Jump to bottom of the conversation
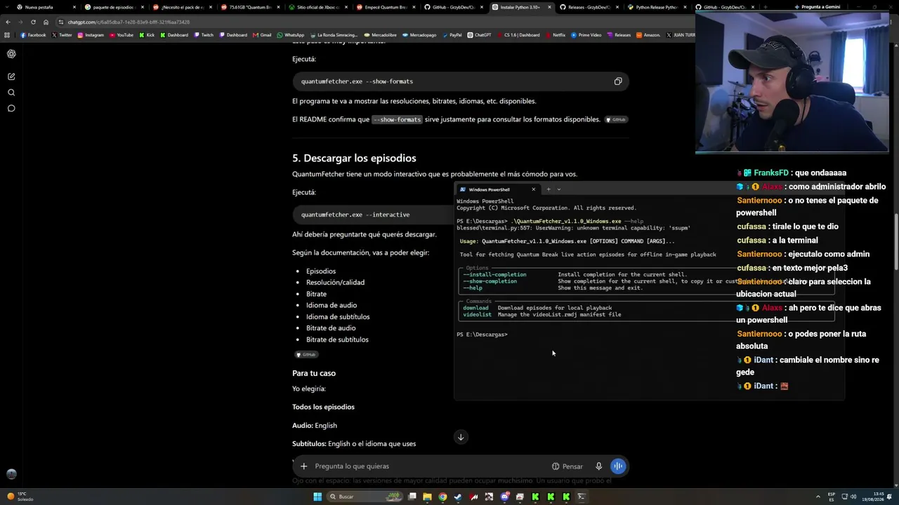The image size is (899, 505). (x=461, y=437)
